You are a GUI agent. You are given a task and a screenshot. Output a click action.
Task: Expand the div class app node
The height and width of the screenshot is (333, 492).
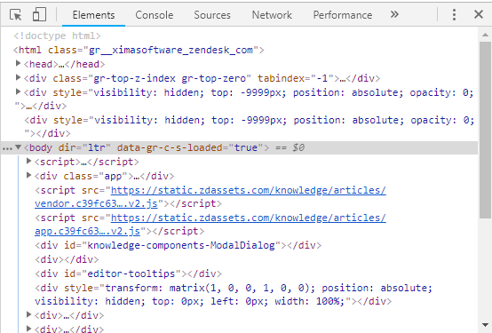point(29,175)
